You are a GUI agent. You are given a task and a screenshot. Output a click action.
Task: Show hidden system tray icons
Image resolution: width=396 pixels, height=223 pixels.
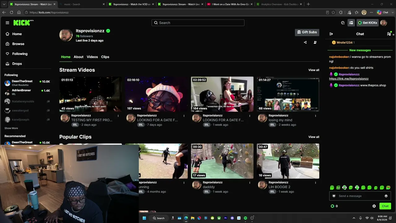(x=354, y=218)
